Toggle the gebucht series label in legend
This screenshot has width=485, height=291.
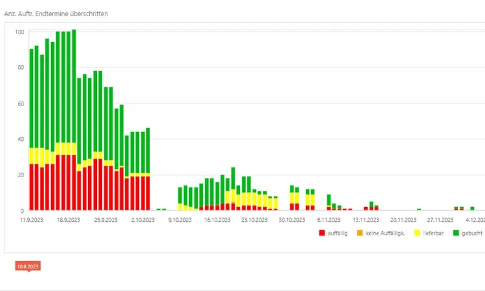tap(473, 233)
